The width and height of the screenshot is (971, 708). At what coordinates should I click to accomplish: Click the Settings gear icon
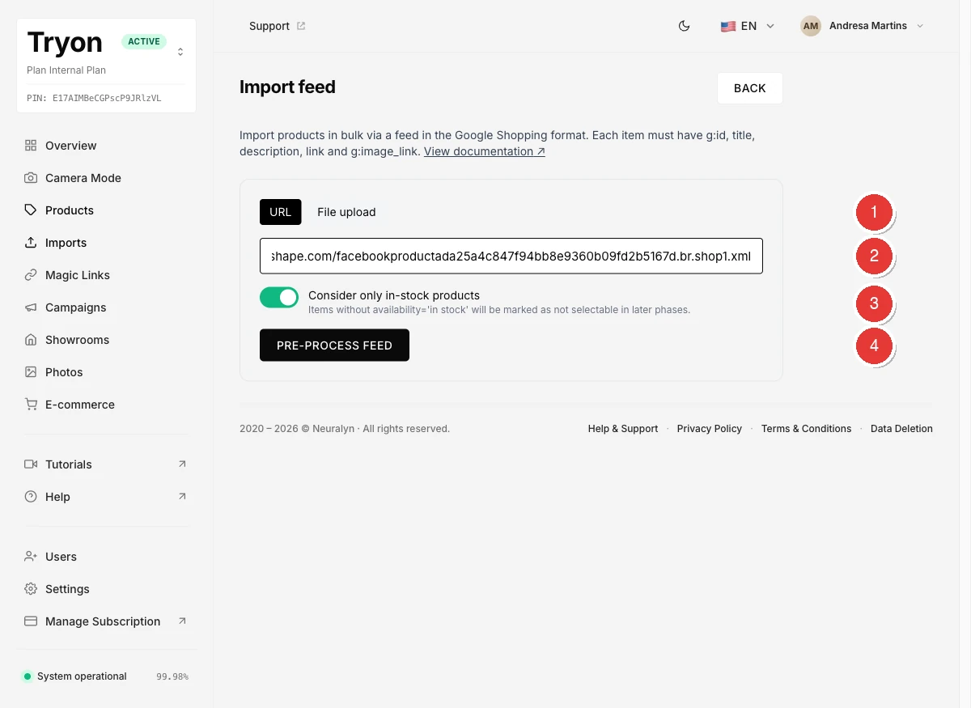point(31,589)
